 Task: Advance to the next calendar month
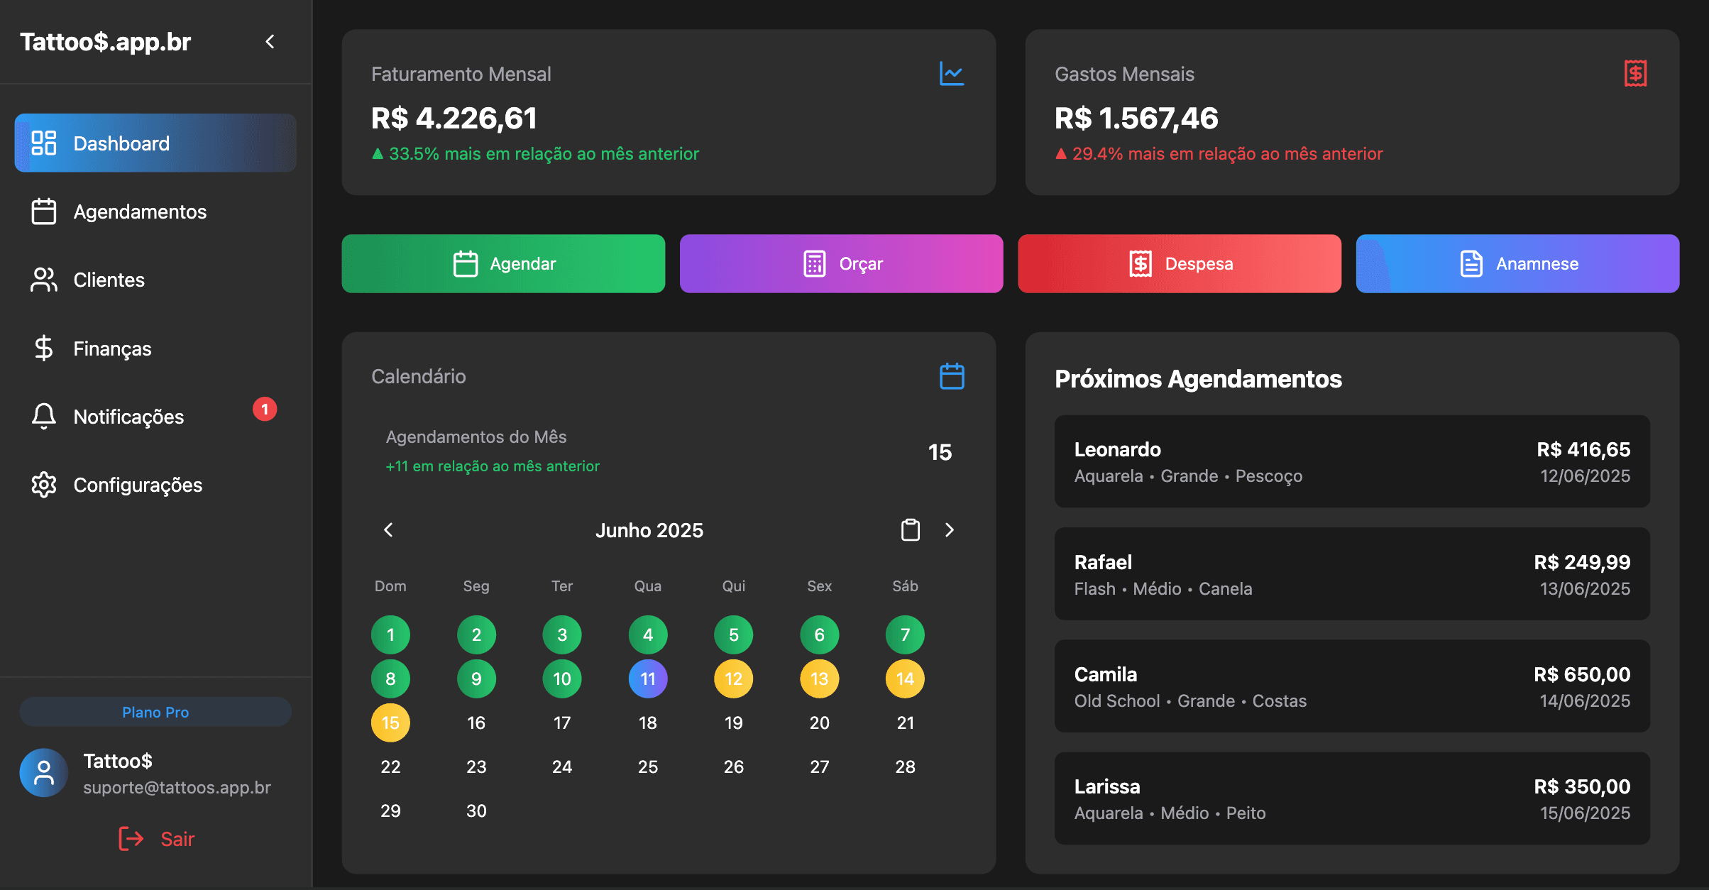pyautogui.click(x=950, y=530)
